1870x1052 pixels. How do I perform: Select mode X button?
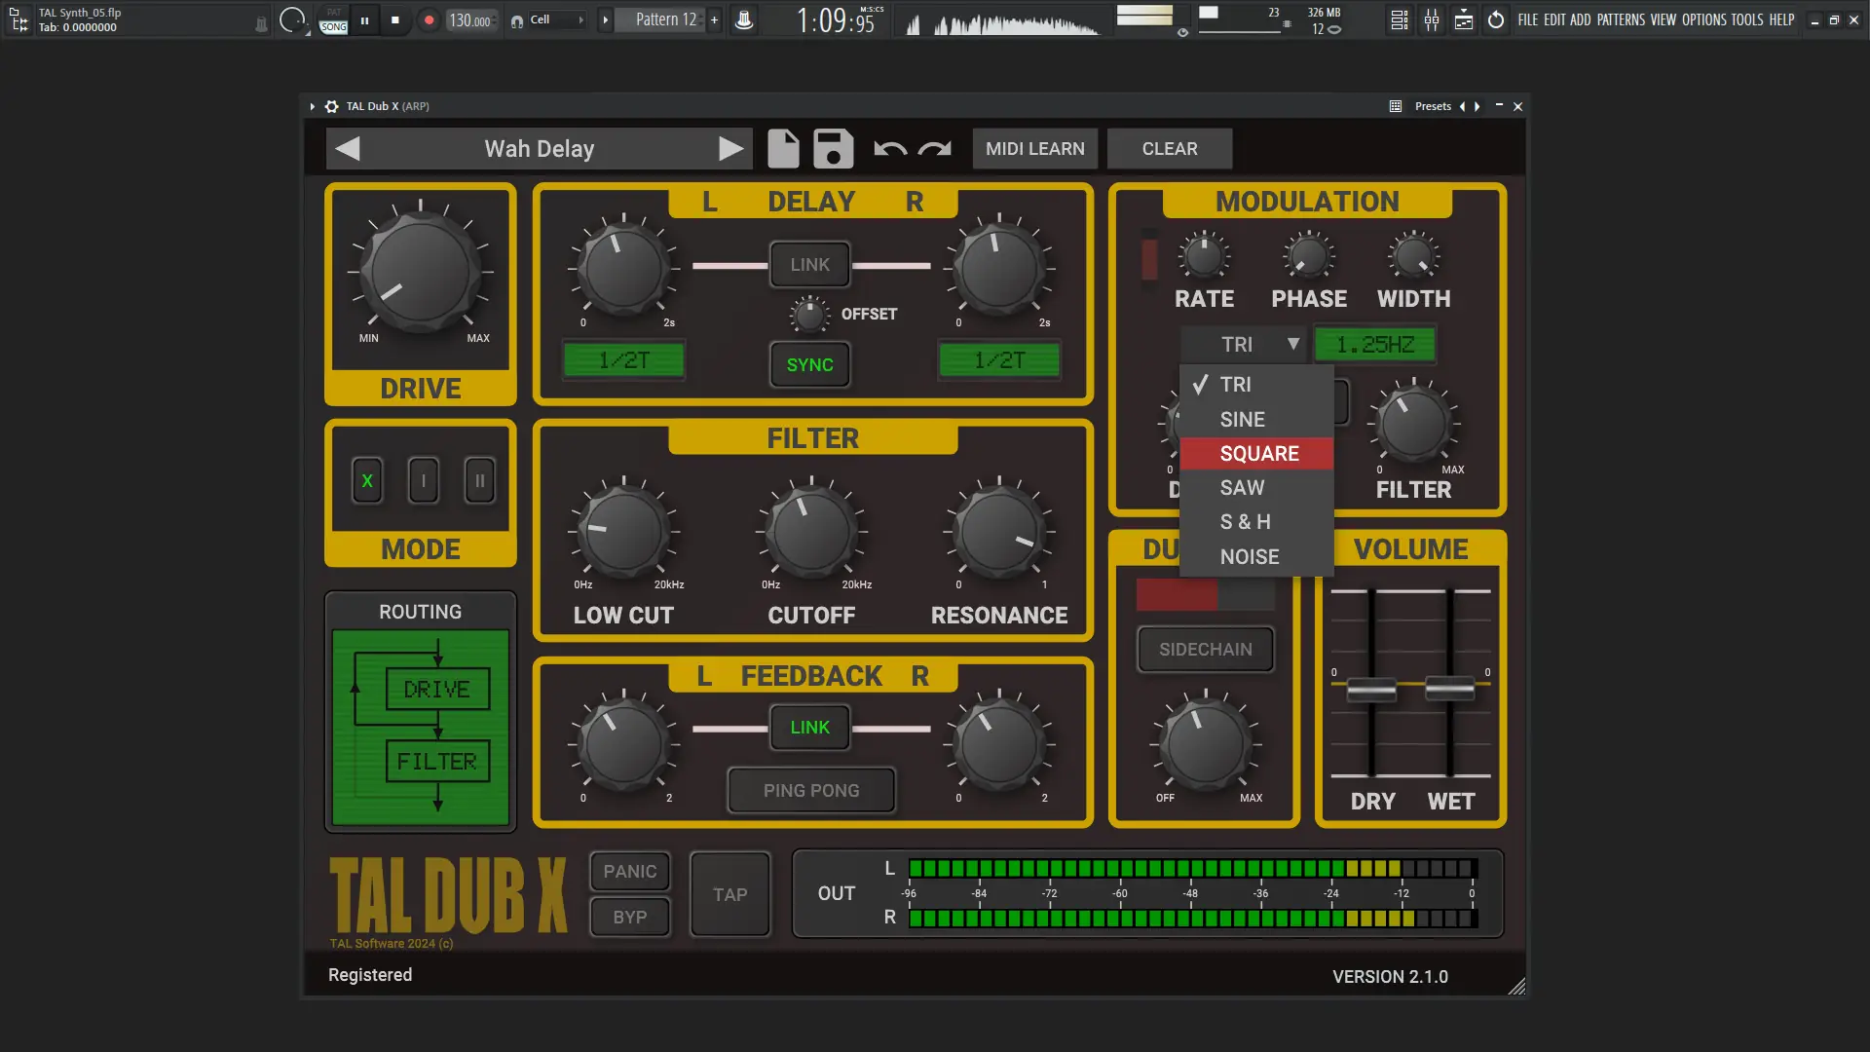coord(367,480)
